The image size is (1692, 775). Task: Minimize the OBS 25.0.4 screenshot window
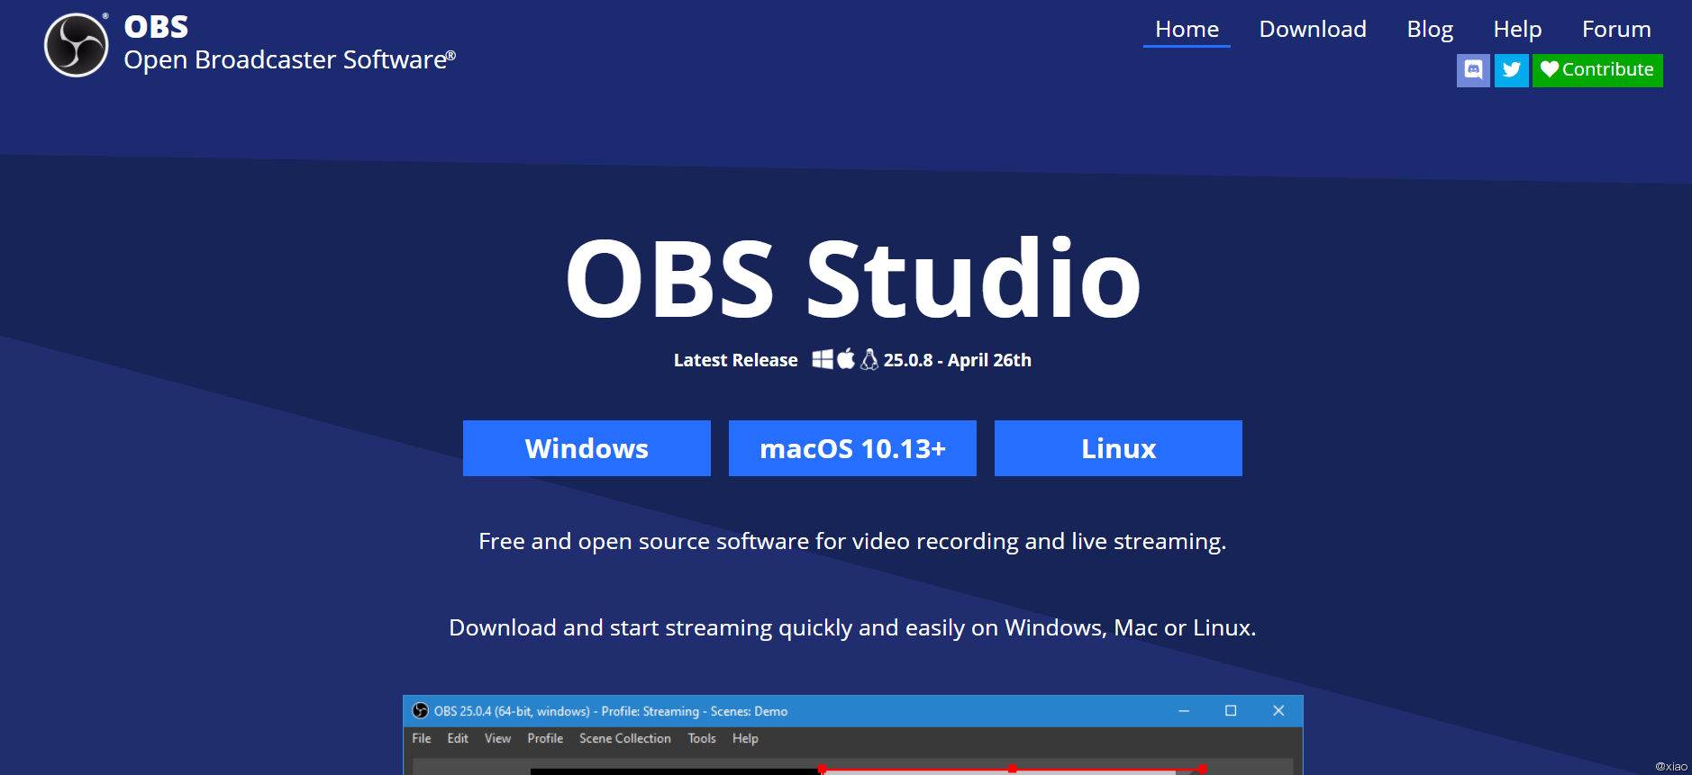(1184, 711)
